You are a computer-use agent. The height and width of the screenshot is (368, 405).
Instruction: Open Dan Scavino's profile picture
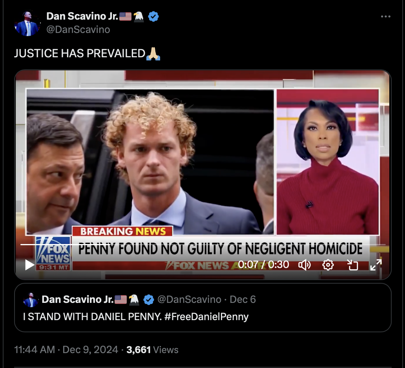click(x=27, y=24)
